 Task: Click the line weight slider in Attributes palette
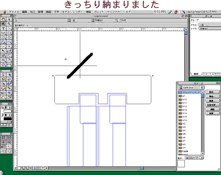6,122
